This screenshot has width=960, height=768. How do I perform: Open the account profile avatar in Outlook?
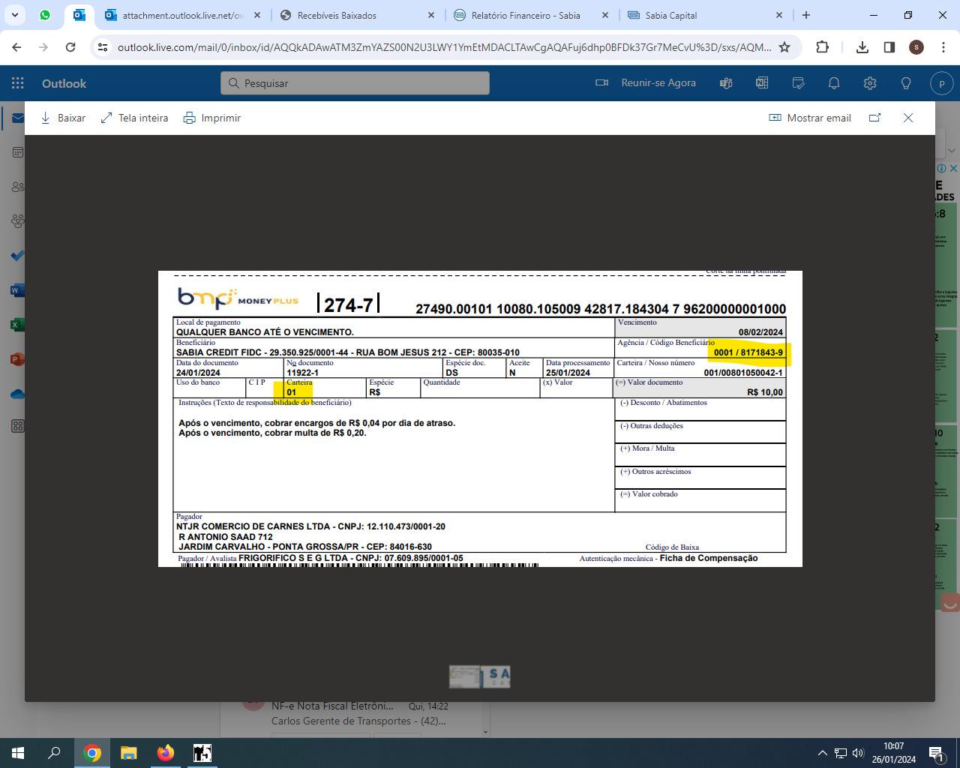point(941,83)
